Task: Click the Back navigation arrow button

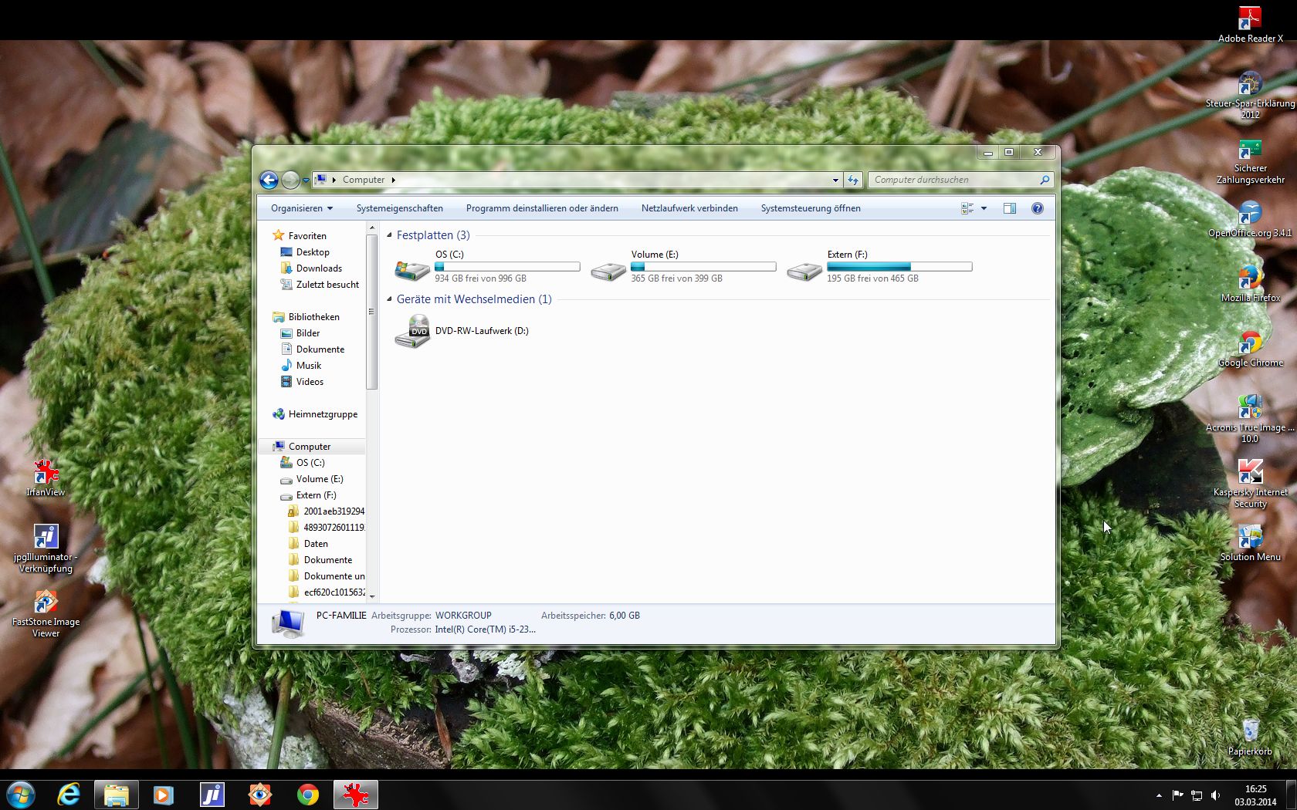Action: tap(269, 180)
